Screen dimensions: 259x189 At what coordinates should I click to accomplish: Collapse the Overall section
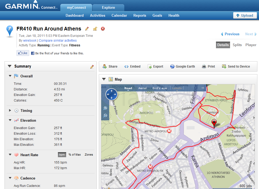coord(10,76)
